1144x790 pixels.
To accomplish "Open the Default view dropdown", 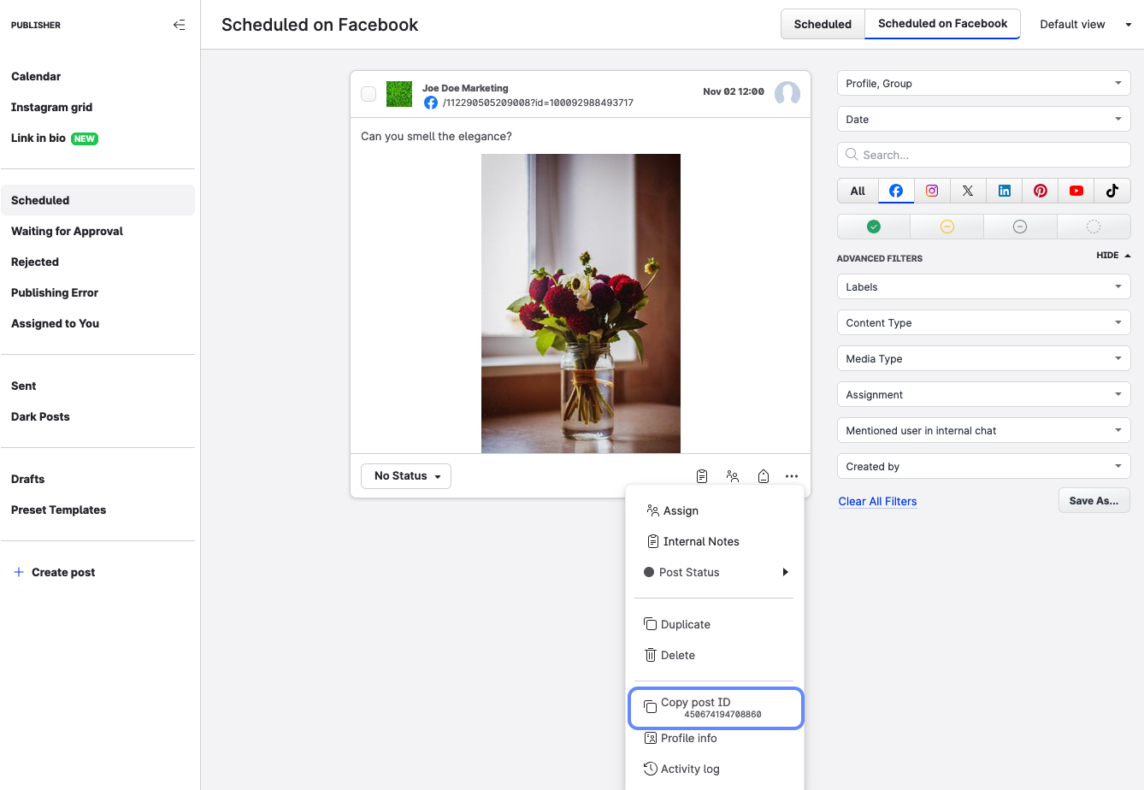I will 1084,25.
